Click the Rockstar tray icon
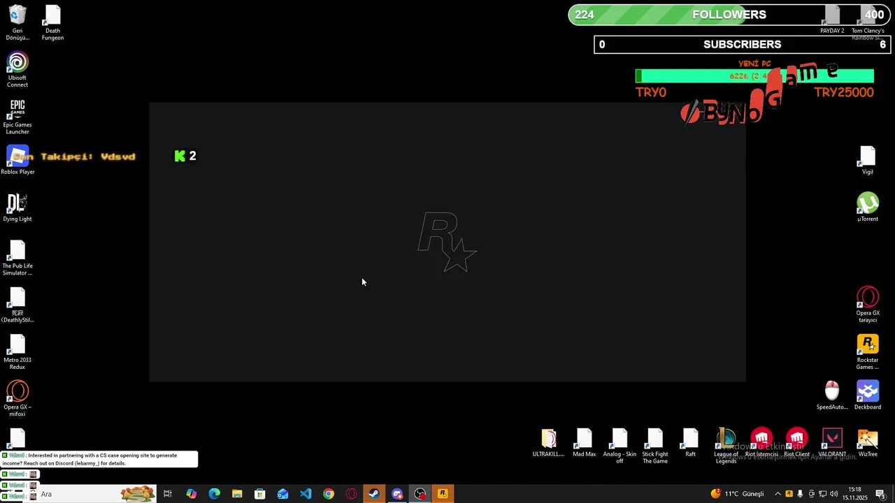Screen dimensions: 895x503 789,494
